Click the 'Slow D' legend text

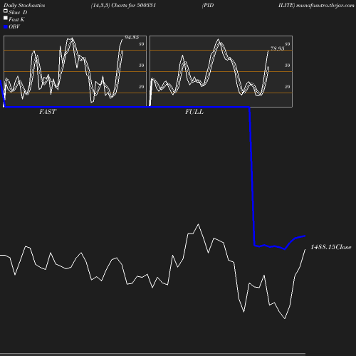(18, 12)
